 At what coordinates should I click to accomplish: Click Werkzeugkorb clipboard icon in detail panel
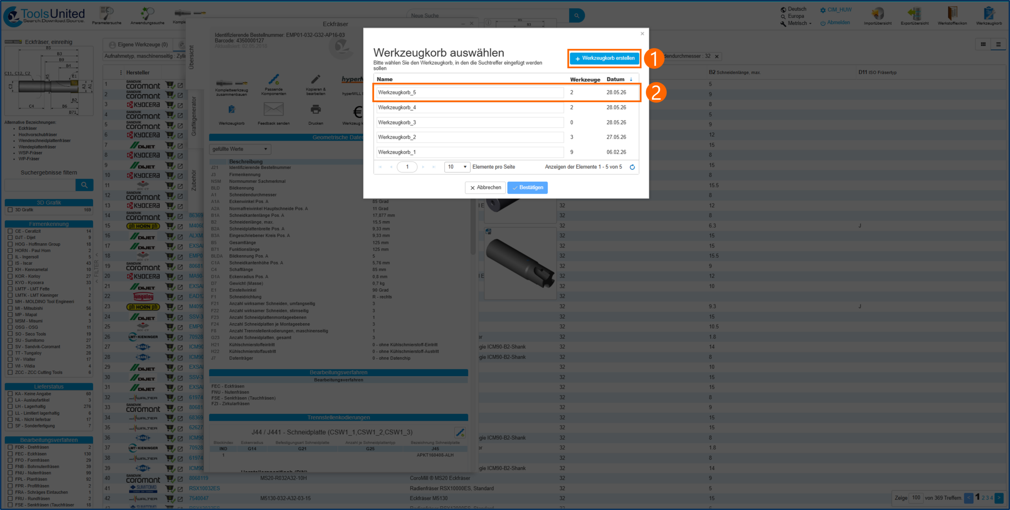coord(232,109)
